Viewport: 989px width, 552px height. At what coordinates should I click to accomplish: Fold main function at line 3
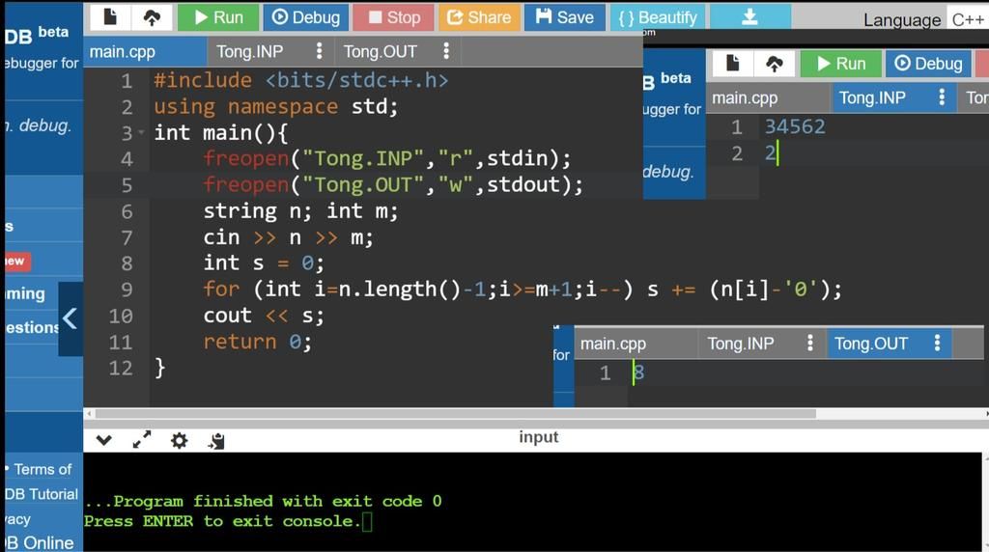tap(141, 133)
